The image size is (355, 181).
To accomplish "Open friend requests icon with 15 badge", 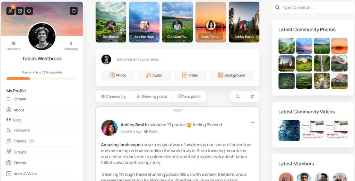I will point(10,11).
